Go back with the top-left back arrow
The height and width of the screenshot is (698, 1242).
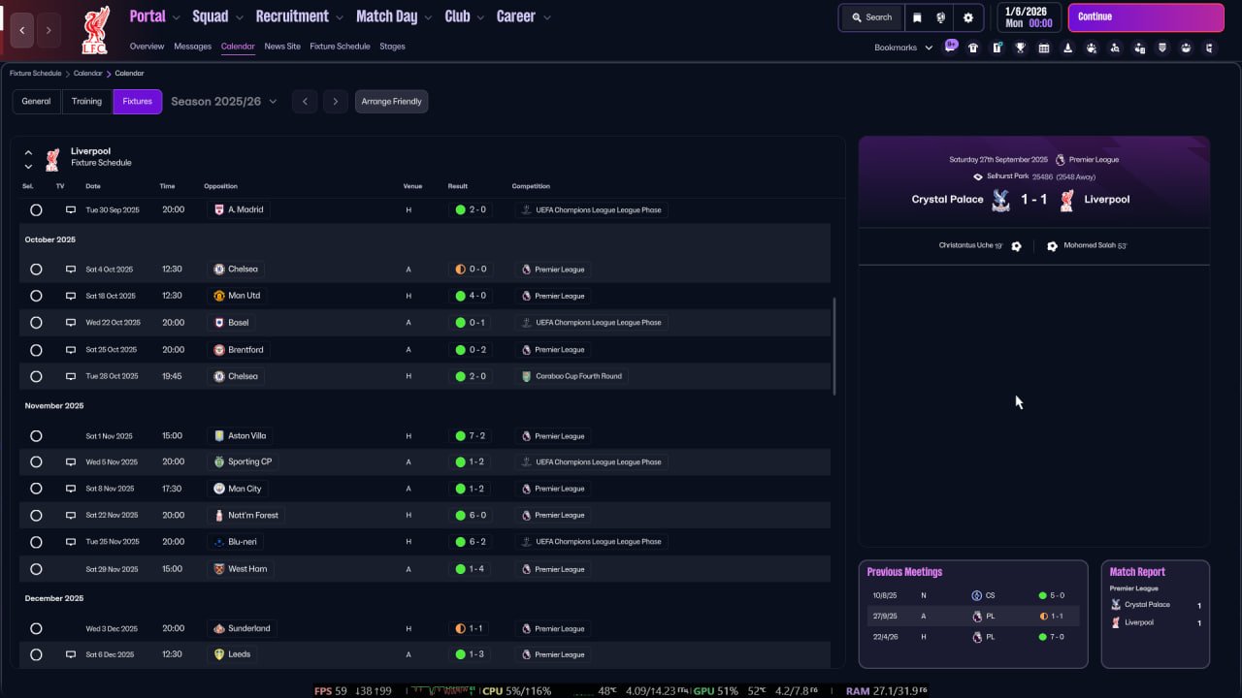pos(22,31)
